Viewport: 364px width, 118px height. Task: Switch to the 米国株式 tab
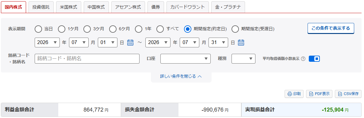[x=68, y=7]
